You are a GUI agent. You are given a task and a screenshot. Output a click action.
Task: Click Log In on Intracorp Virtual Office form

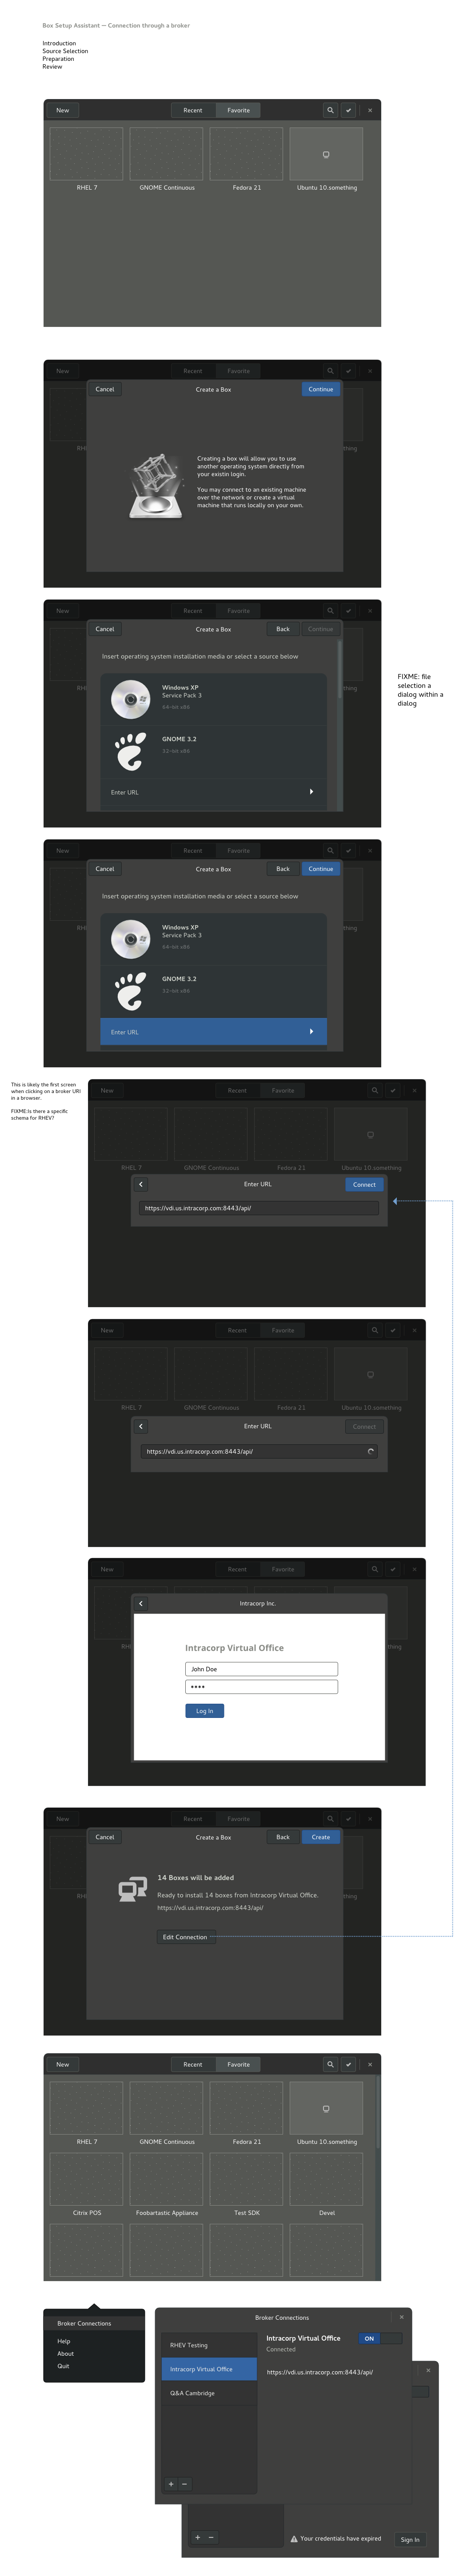(x=204, y=1711)
